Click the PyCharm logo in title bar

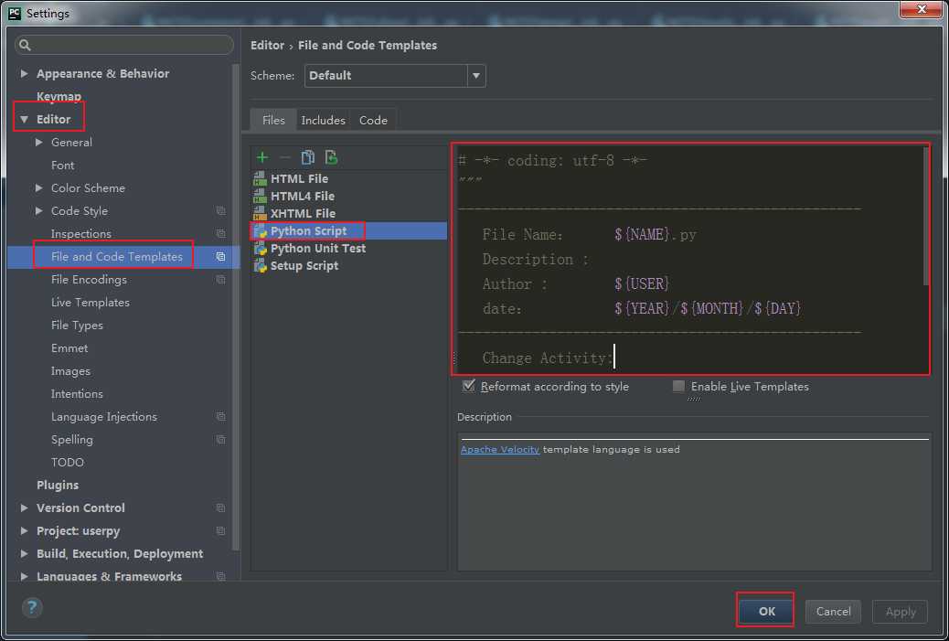click(16, 13)
